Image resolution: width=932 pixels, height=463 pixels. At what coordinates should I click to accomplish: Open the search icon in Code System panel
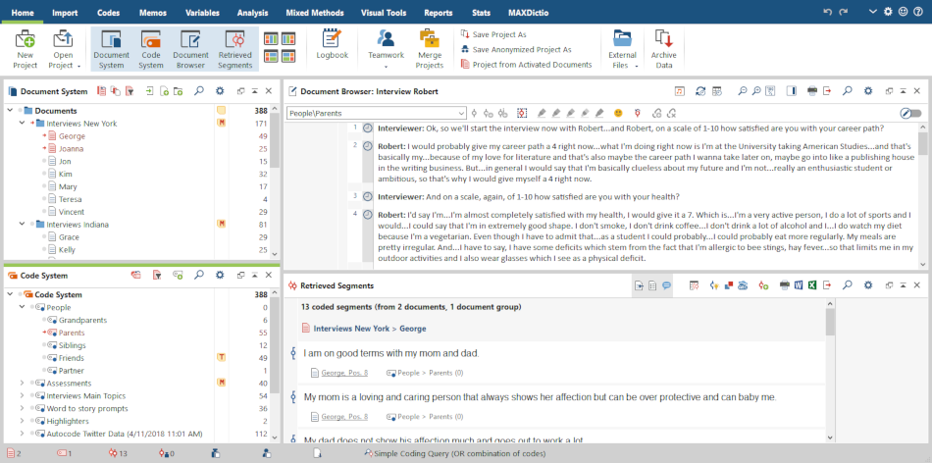(199, 276)
